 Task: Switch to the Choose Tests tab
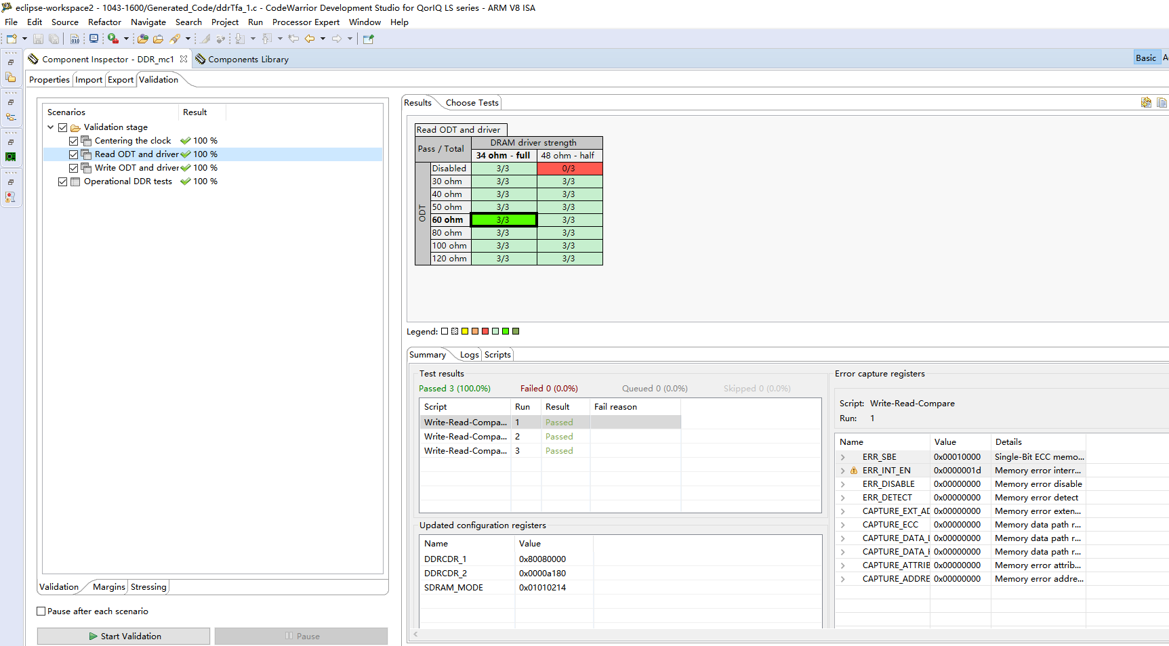pyautogui.click(x=471, y=102)
